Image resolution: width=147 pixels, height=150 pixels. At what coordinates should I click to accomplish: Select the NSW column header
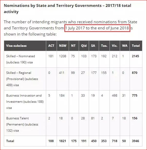63,46
